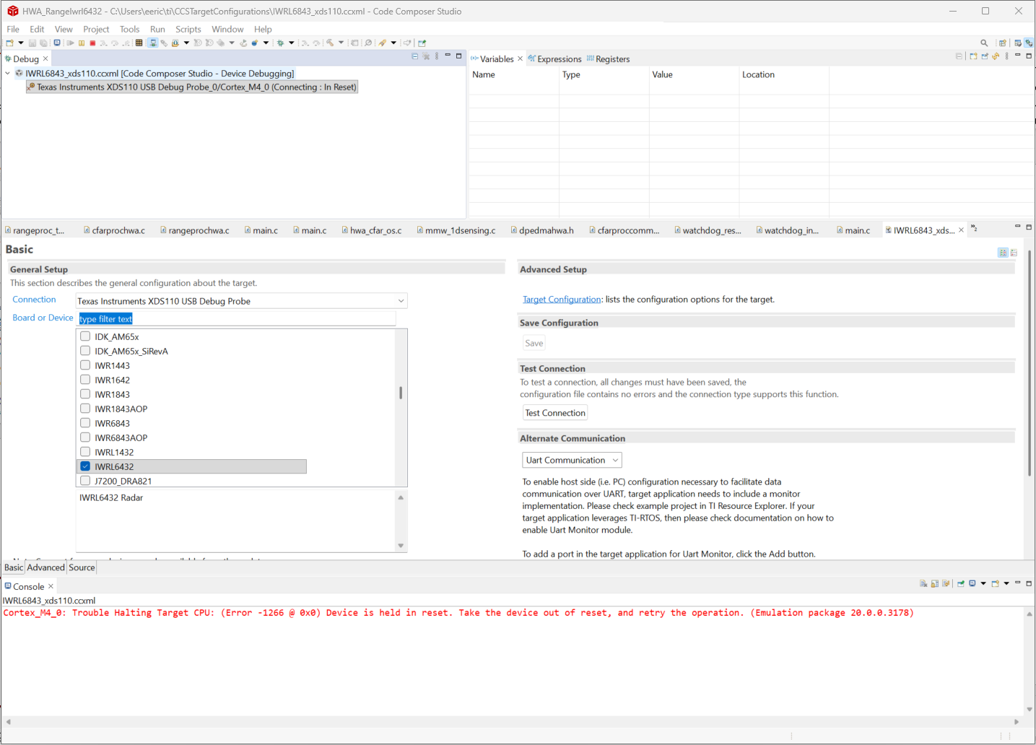The image size is (1036, 745).
Task: Switch to the Source page tab at the bottom
Action: 82,567
